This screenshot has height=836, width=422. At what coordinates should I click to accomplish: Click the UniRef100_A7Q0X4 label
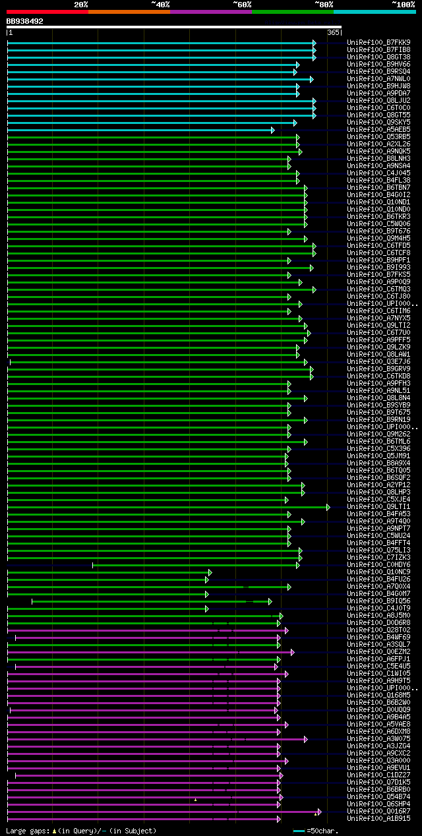(378, 587)
